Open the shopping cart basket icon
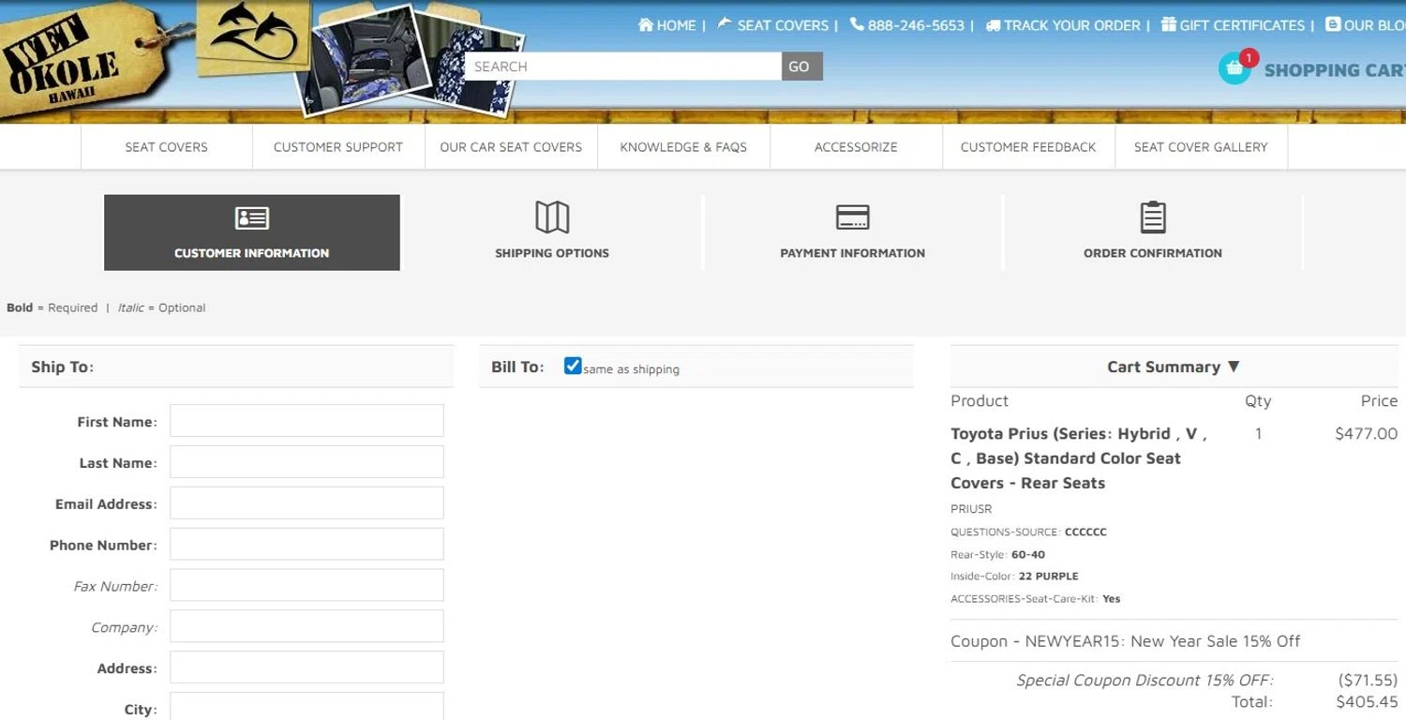The image size is (1406, 720). (1235, 67)
